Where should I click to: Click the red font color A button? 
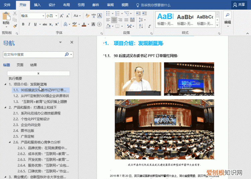point(84,24)
